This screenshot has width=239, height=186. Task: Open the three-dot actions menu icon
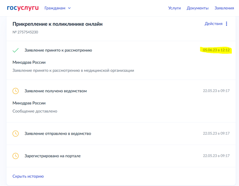pos(226,24)
